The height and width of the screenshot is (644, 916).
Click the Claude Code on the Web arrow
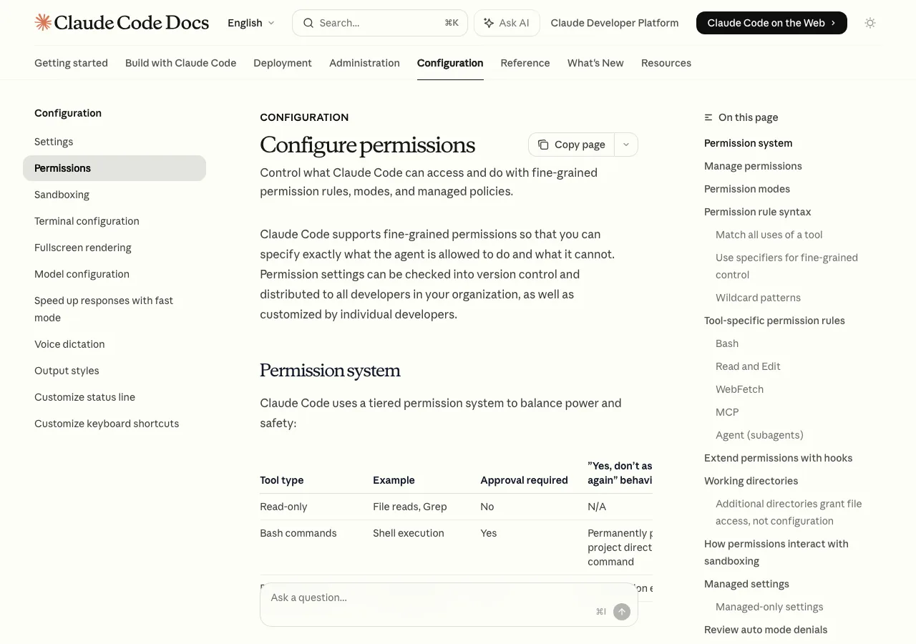(834, 23)
